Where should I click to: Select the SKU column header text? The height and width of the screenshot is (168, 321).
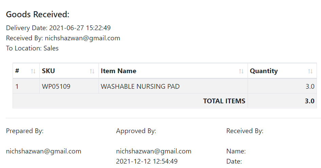[x=48, y=71]
